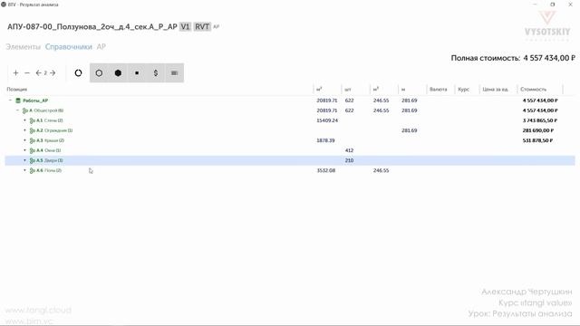Image resolution: width=580 pixels, height=326 pixels.
Task: Click the Позиция column header
Action: tap(17, 89)
